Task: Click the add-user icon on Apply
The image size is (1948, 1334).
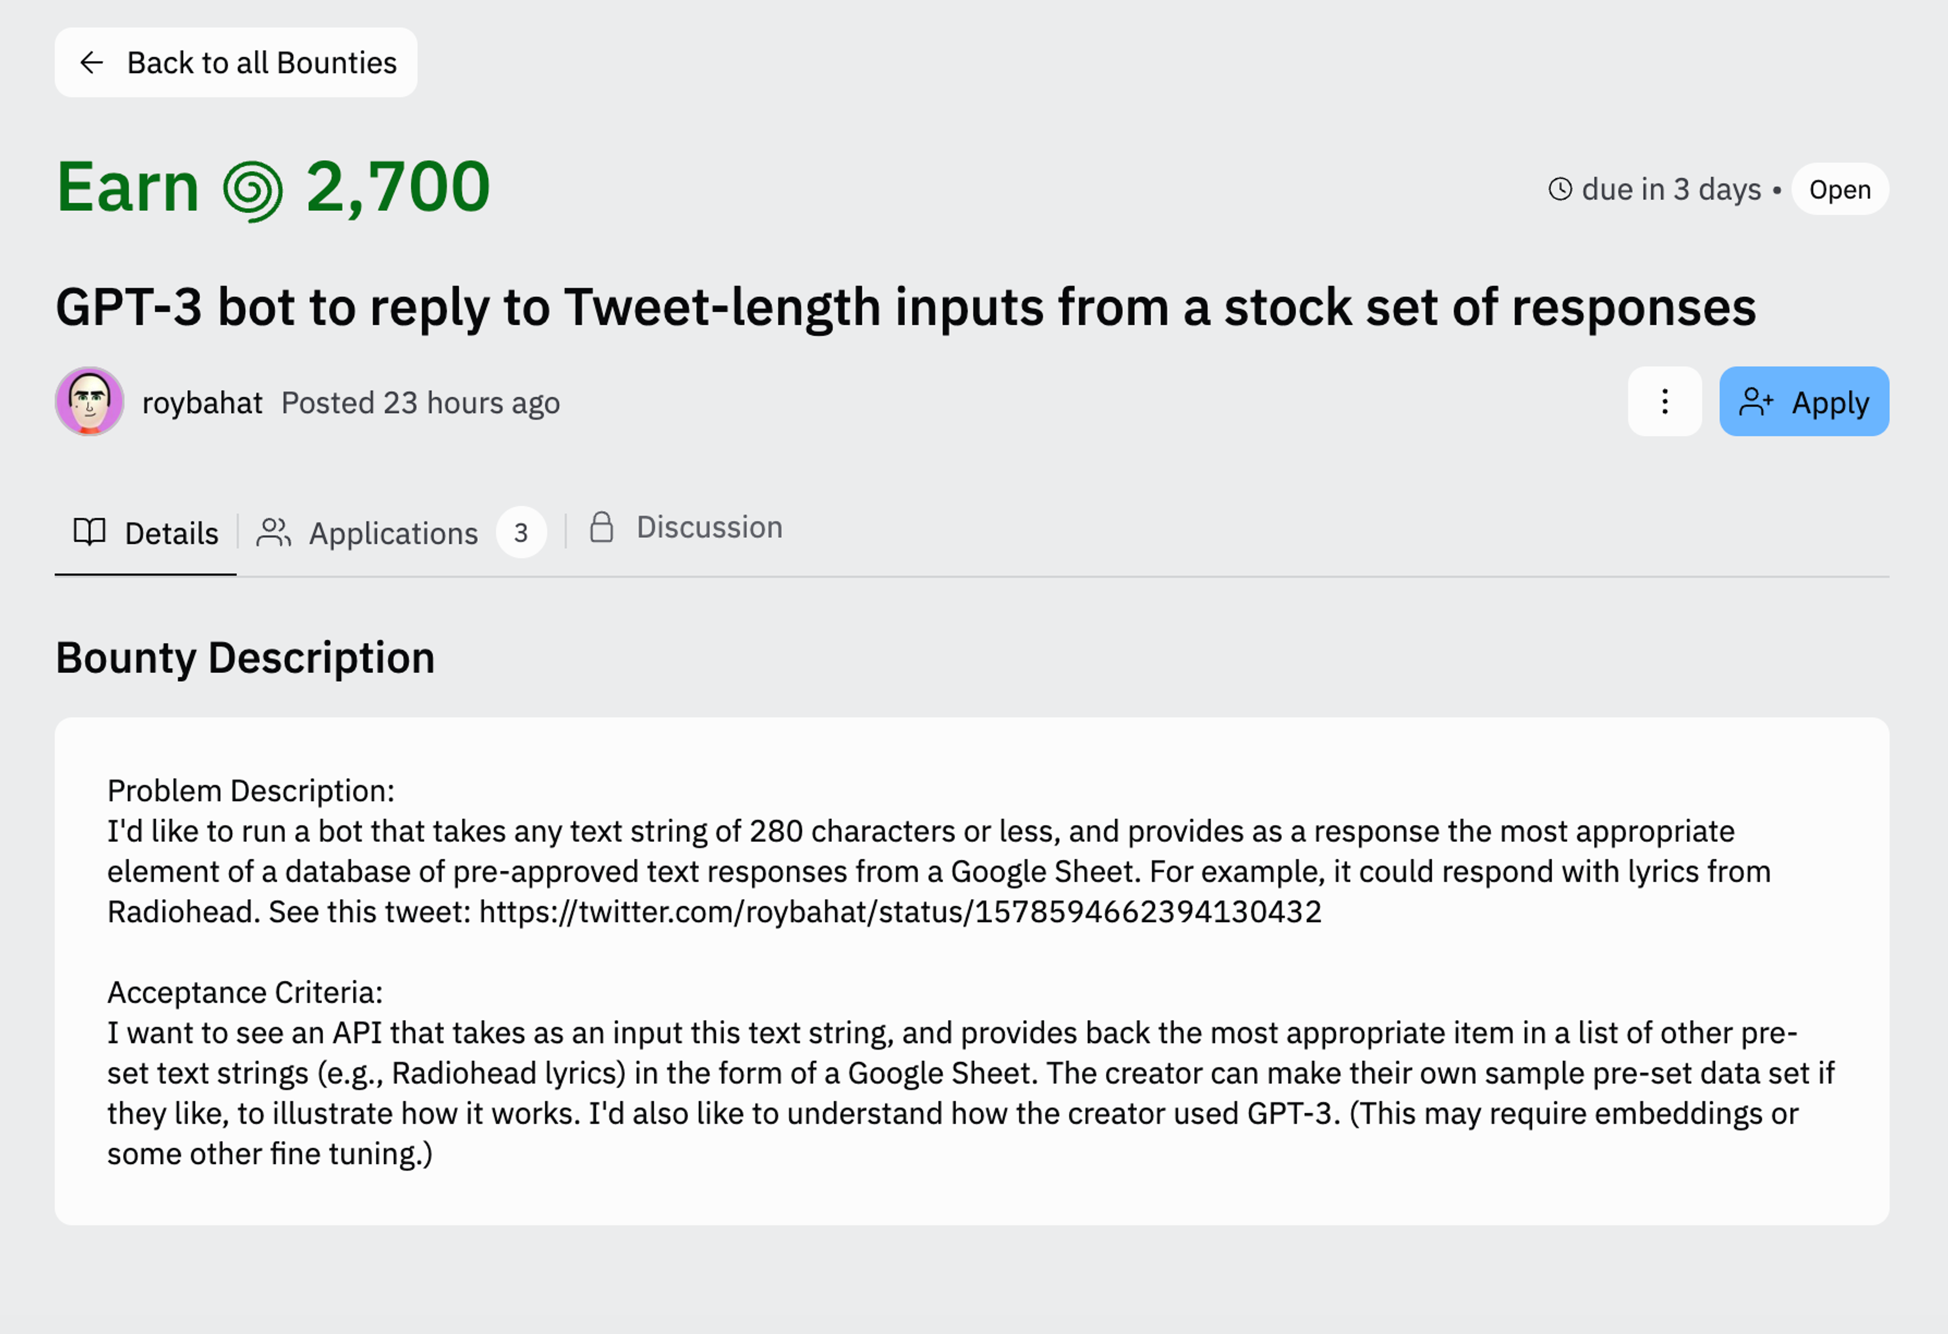Action: [x=1755, y=402]
